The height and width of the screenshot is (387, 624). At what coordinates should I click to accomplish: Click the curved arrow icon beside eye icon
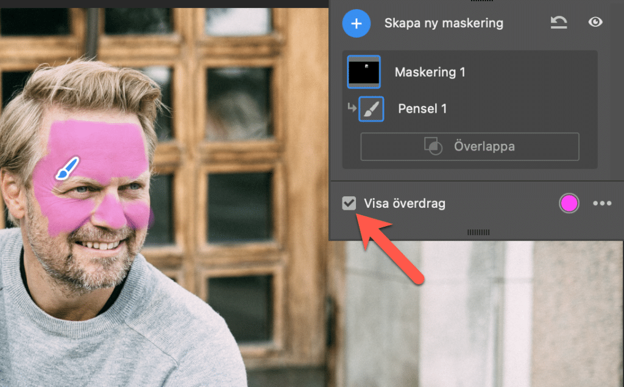pos(558,23)
